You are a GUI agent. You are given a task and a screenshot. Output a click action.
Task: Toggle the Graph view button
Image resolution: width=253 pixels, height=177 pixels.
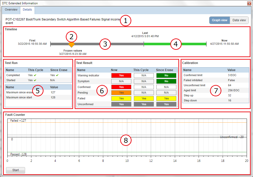pyautogui.click(x=219, y=20)
